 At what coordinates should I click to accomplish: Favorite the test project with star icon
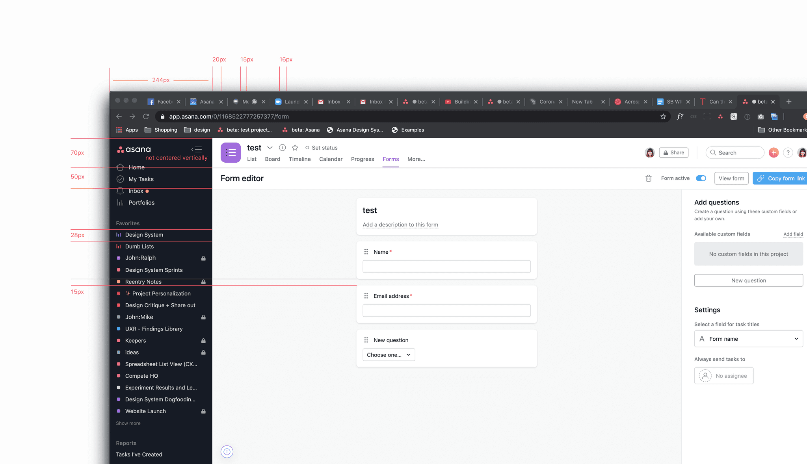tap(295, 148)
